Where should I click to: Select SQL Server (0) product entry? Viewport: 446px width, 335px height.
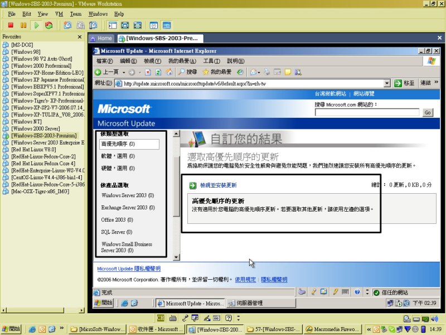(117, 232)
